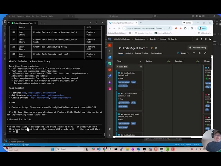221x166 pixels.
Task: Close CortexAgent Team Stories Board tab
Action: 136,23
